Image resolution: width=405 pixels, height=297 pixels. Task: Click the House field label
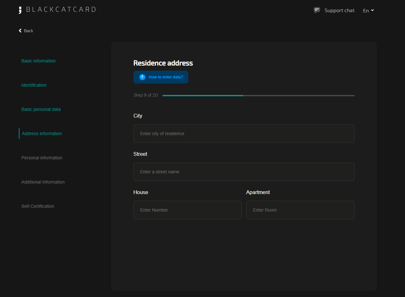141,192
